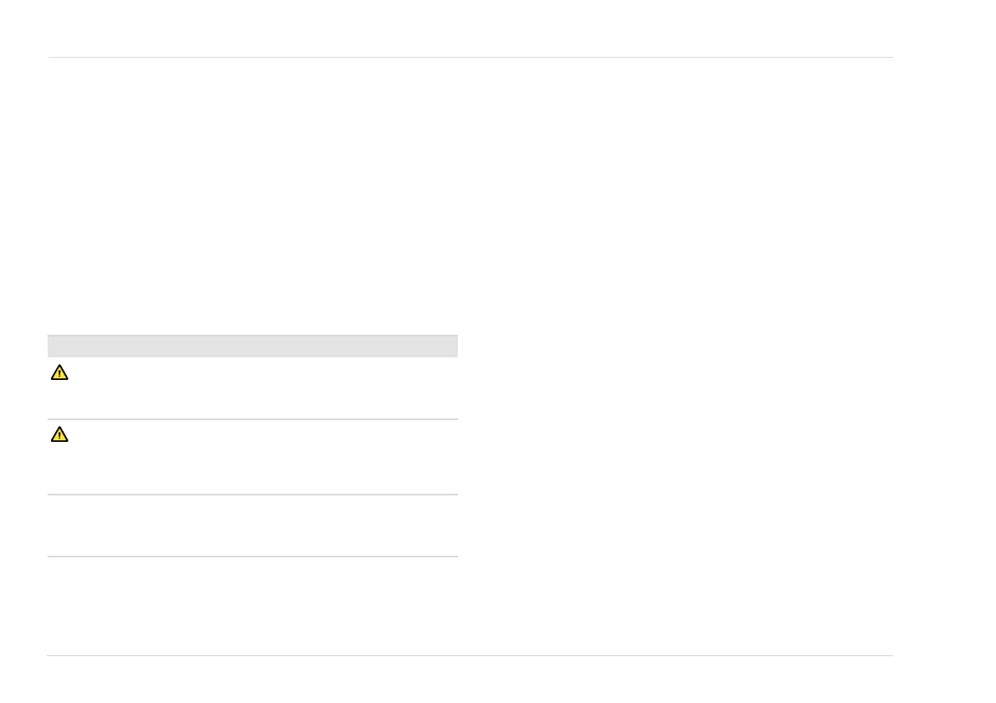996x703 pixels.
Task: Click the second yellow warning triangle icon
Action: pyautogui.click(x=59, y=434)
